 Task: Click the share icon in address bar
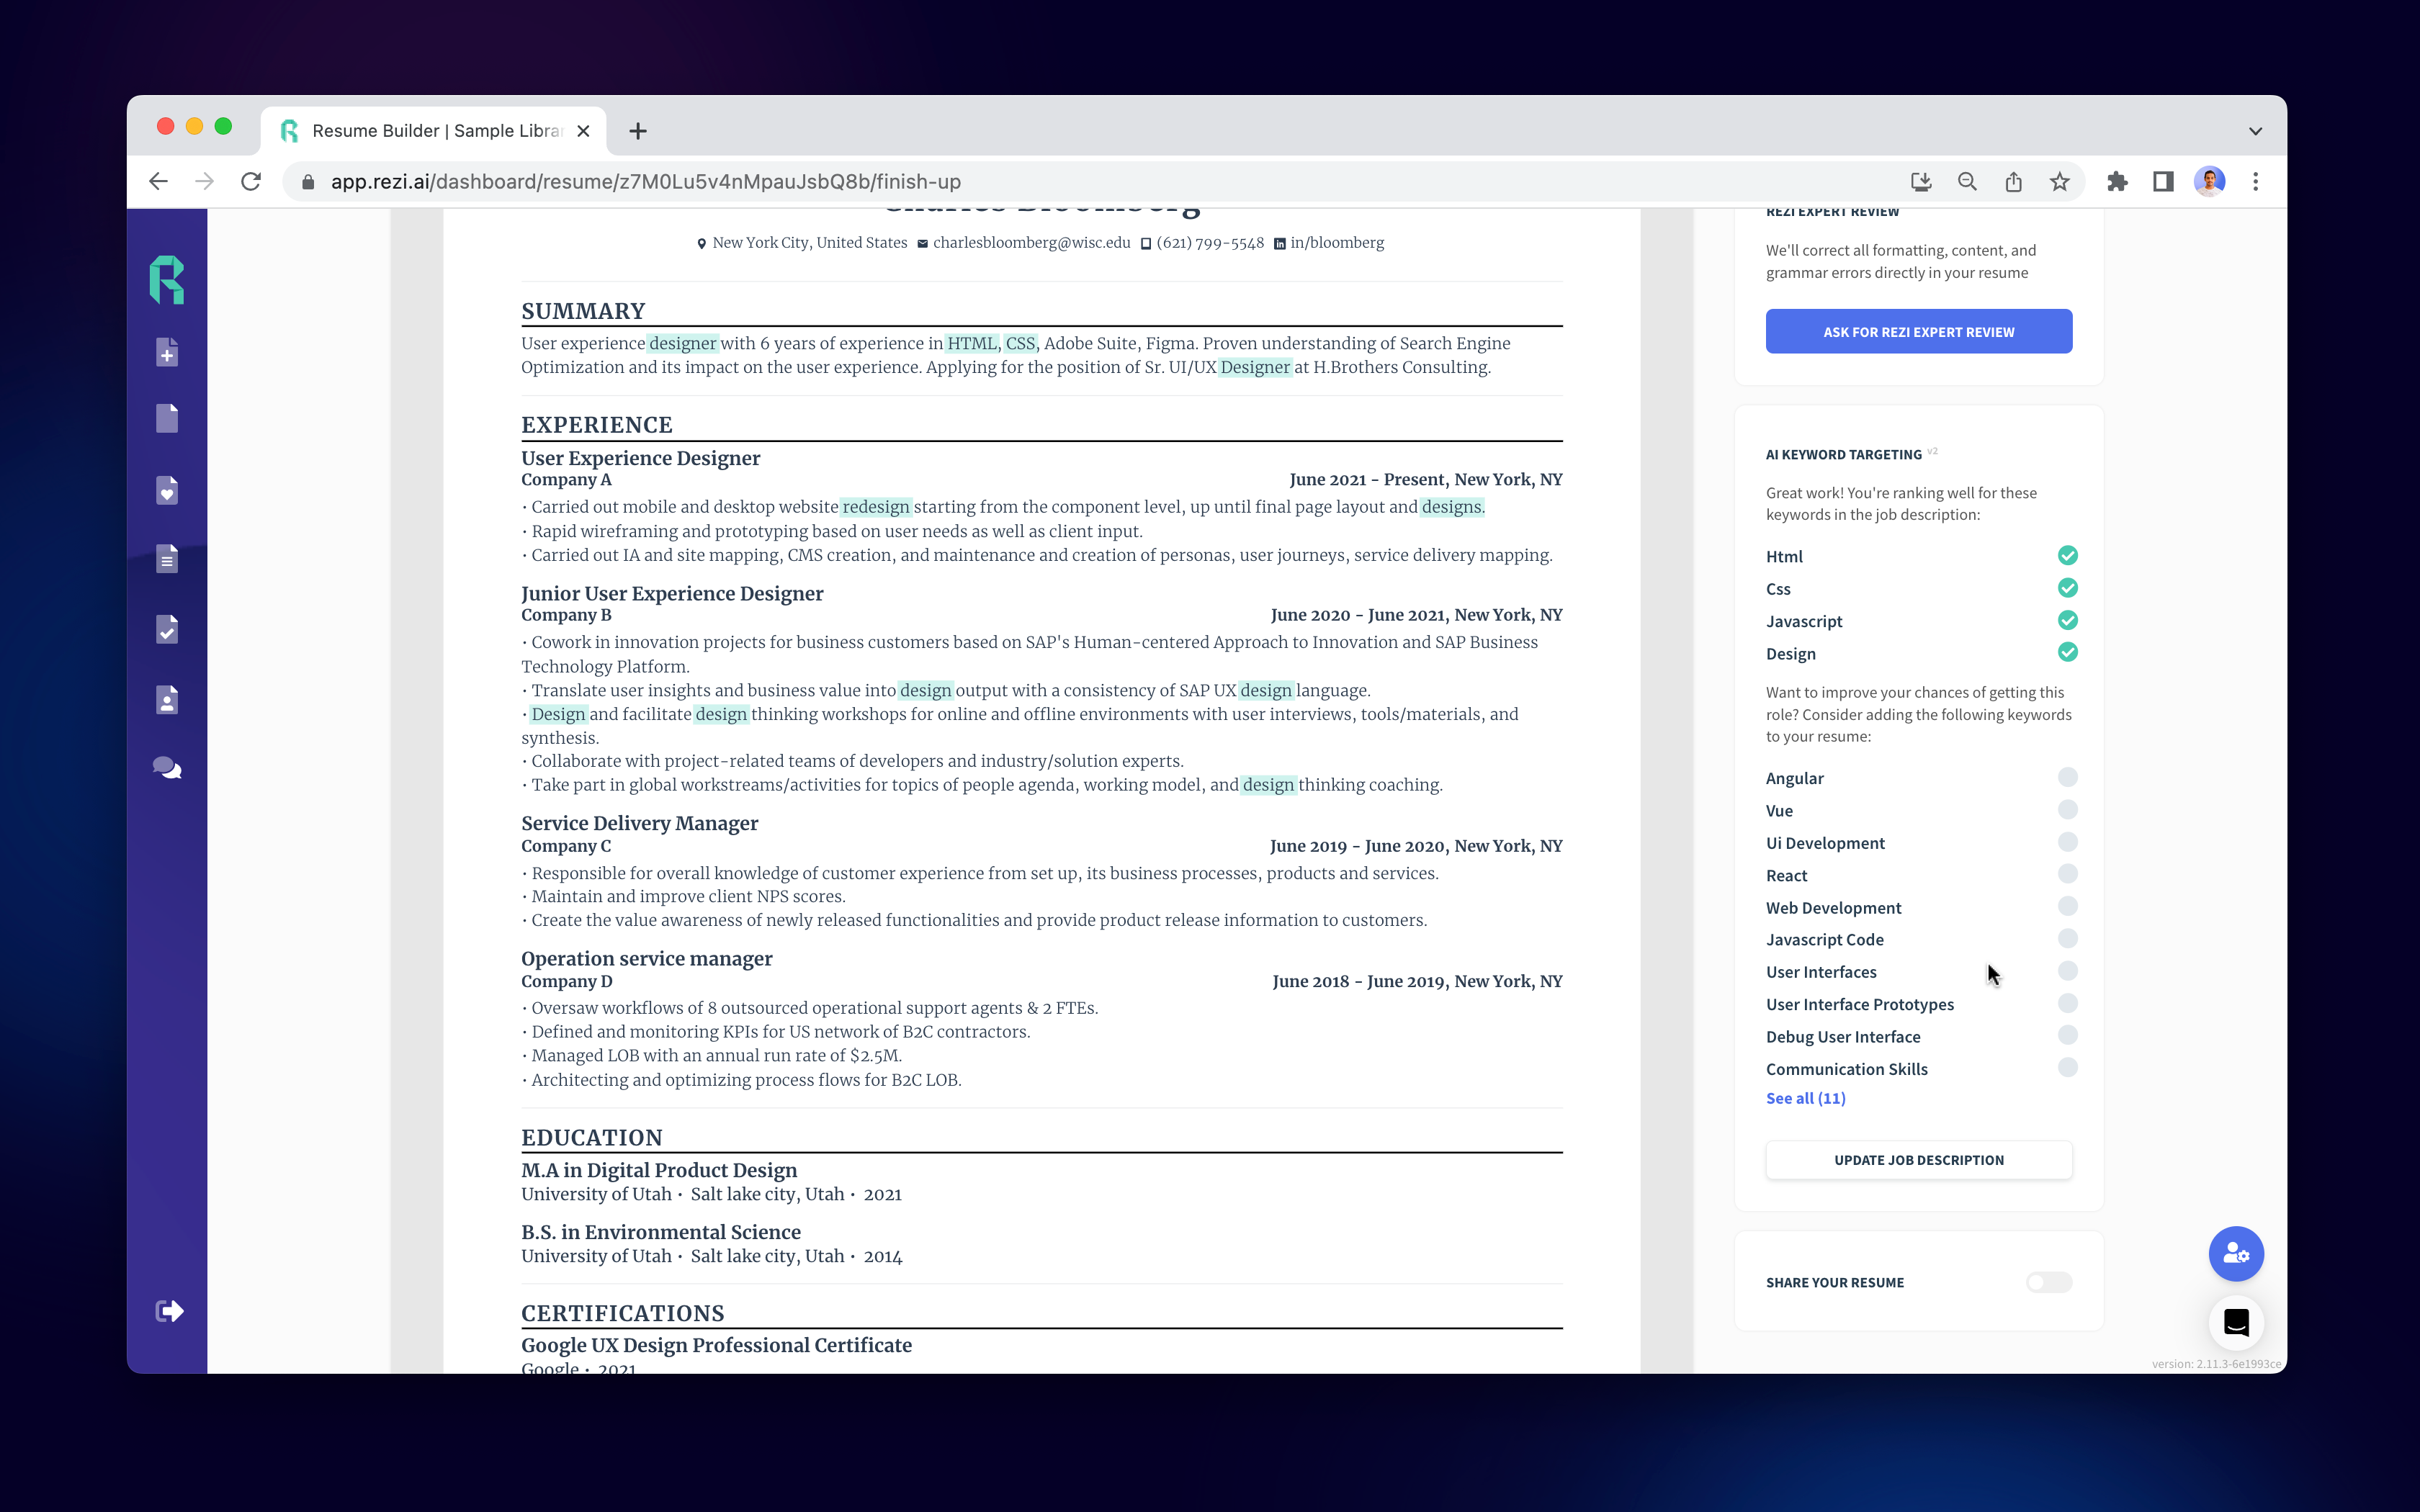(x=2013, y=181)
